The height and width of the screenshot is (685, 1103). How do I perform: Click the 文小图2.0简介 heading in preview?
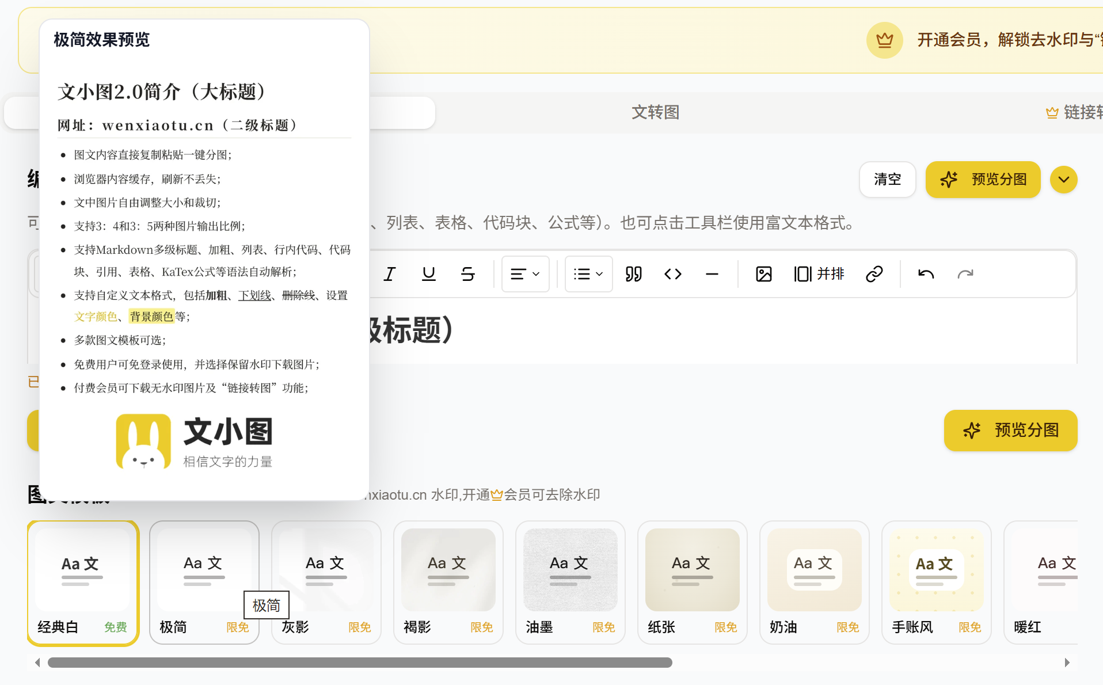click(x=162, y=92)
